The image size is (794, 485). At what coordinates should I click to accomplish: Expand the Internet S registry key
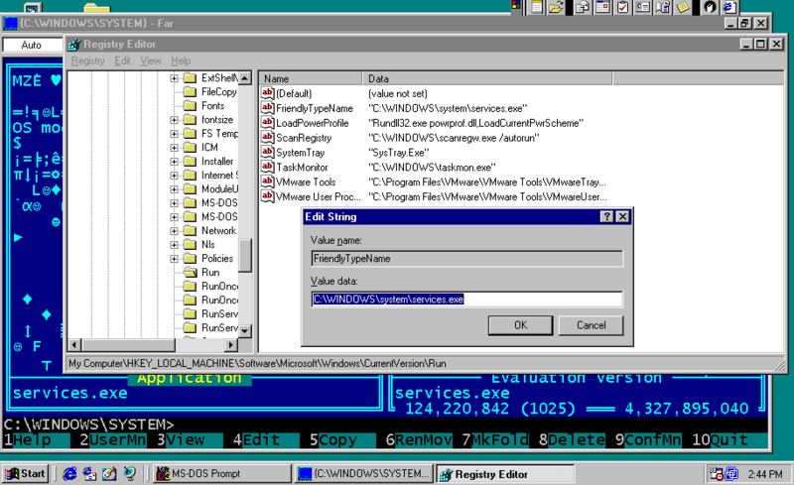(x=175, y=176)
